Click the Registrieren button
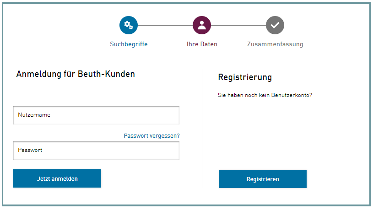Image resolution: width=373 pixels, height=210 pixels. (x=262, y=179)
